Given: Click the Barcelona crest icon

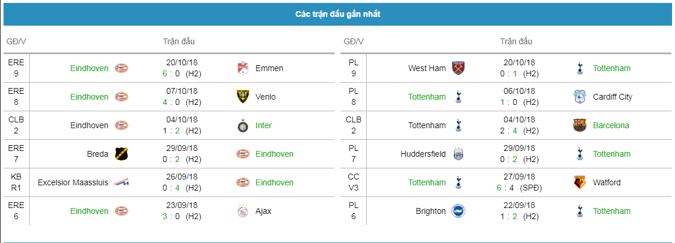Looking at the screenshot, I should click(580, 125).
